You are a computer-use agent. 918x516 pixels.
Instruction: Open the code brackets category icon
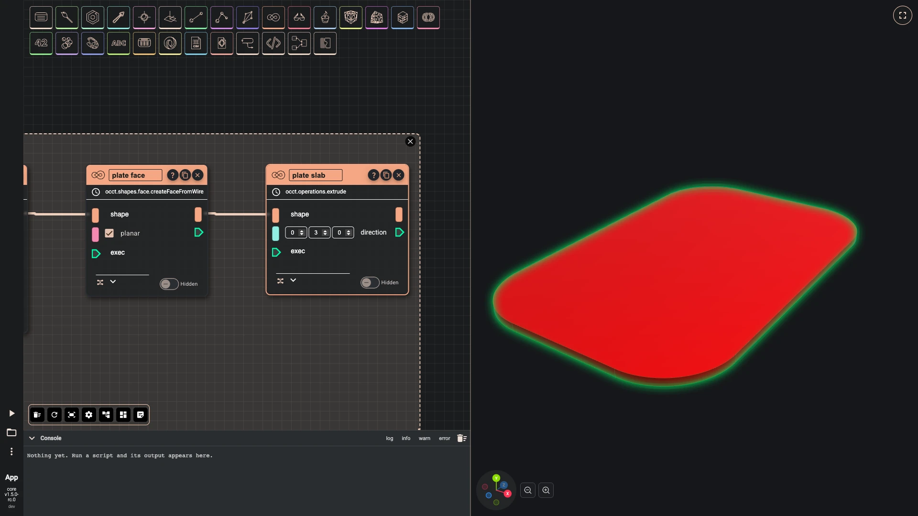click(x=273, y=43)
